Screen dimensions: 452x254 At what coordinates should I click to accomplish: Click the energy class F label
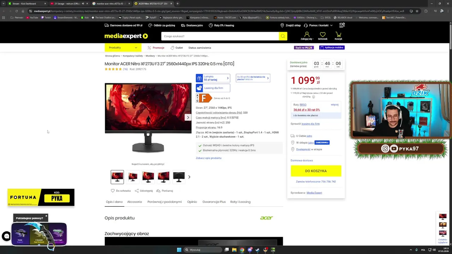click(x=204, y=98)
